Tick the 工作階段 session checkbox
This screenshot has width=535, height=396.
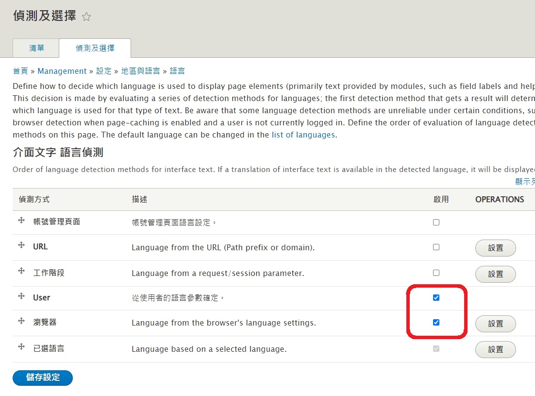click(x=436, y=273)
